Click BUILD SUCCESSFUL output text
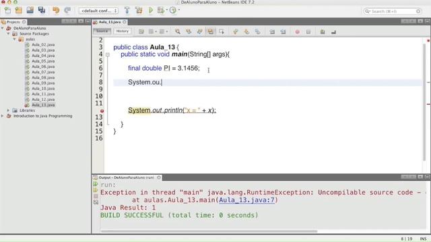431x242 pixels. pos(179,215)
